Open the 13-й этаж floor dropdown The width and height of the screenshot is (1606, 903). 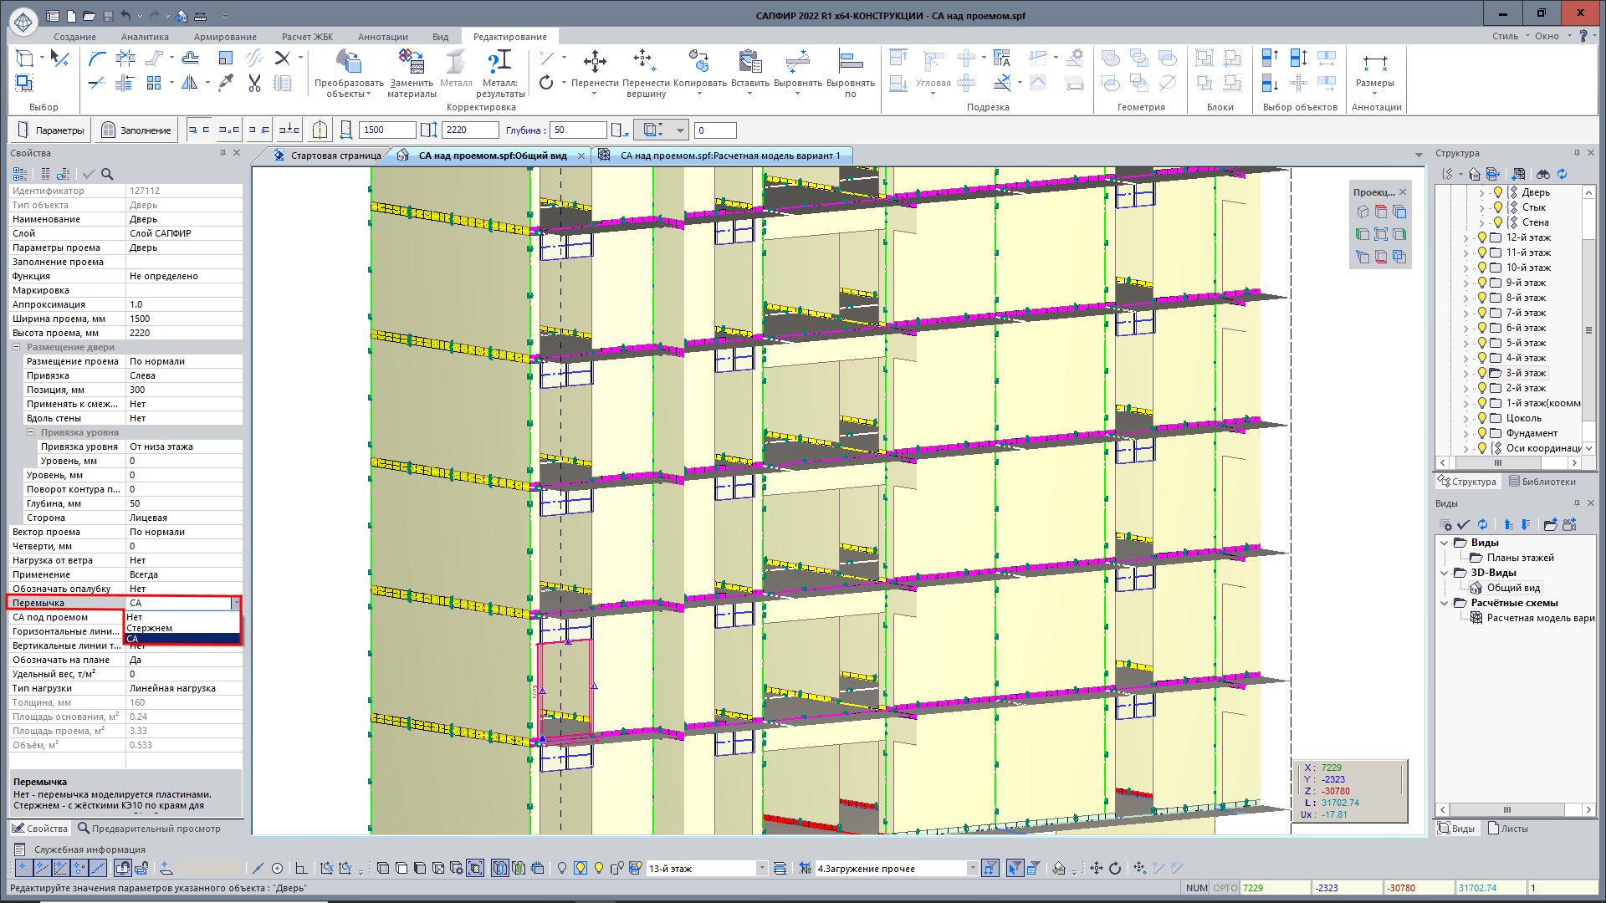[x=761, y=869]
